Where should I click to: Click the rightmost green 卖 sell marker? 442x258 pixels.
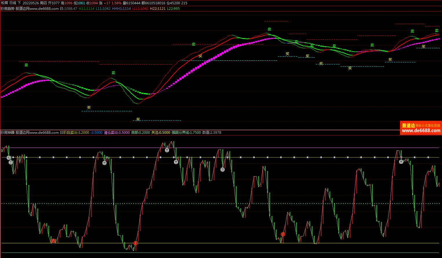(x=437, y=31)
